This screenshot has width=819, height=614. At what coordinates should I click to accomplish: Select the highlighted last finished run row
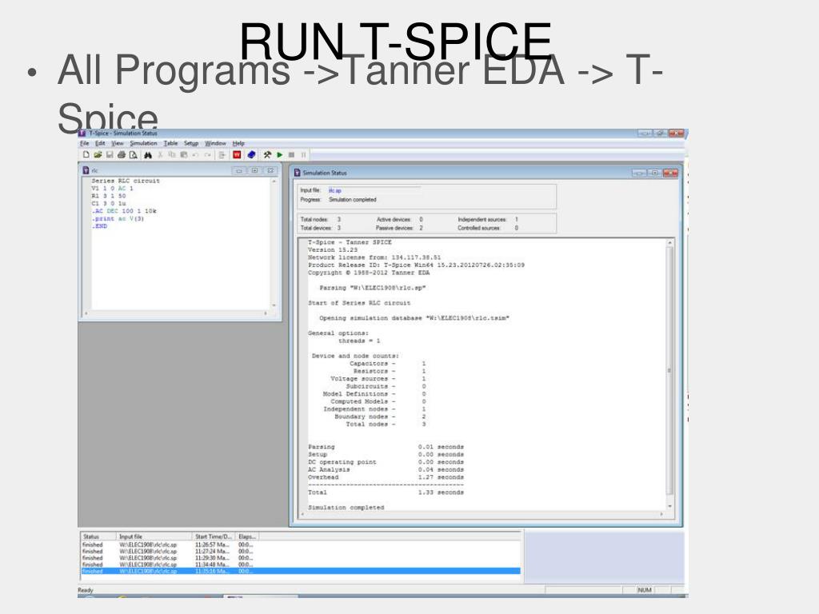click(301, 571)
